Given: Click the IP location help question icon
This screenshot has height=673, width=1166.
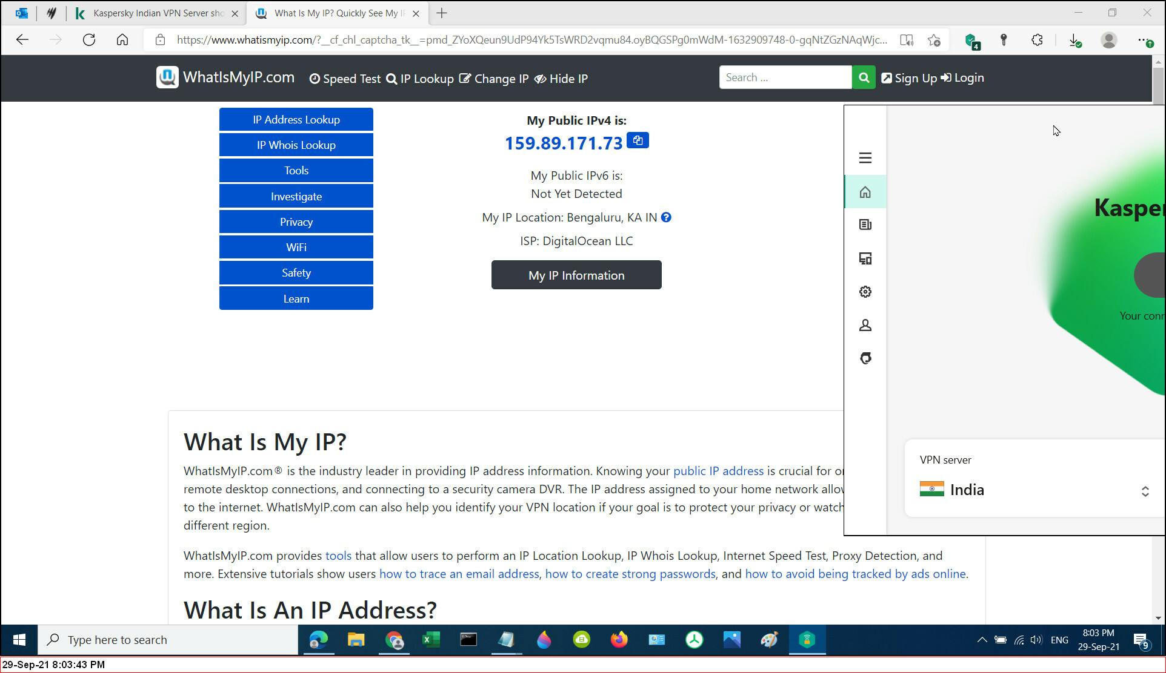Looking at the screenshot, I should [666, 217].
